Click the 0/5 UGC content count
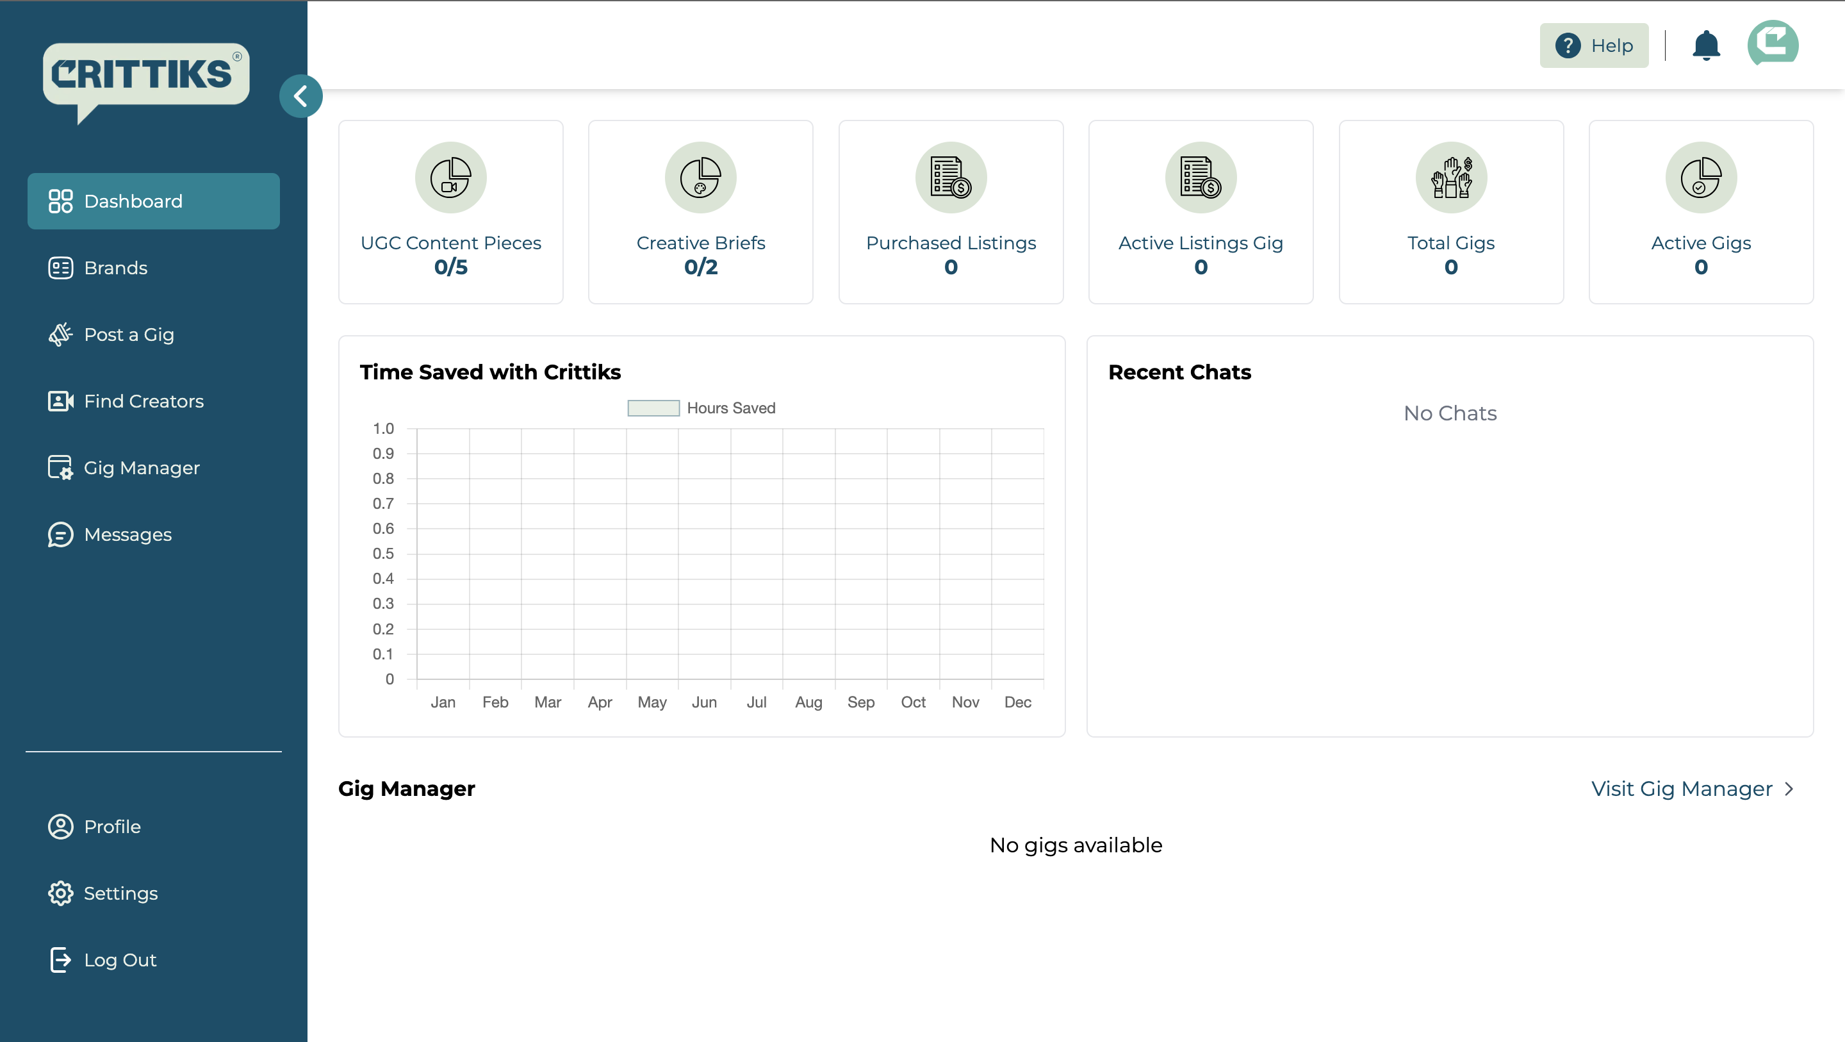Image resolution: width=1845 pixels, height=1042 pixels. click(450, 267)
